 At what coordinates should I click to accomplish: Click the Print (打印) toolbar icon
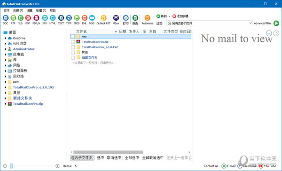coord(125,18)
